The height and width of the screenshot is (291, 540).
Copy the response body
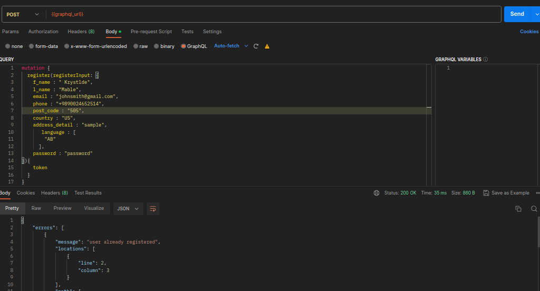click(518, 209)
